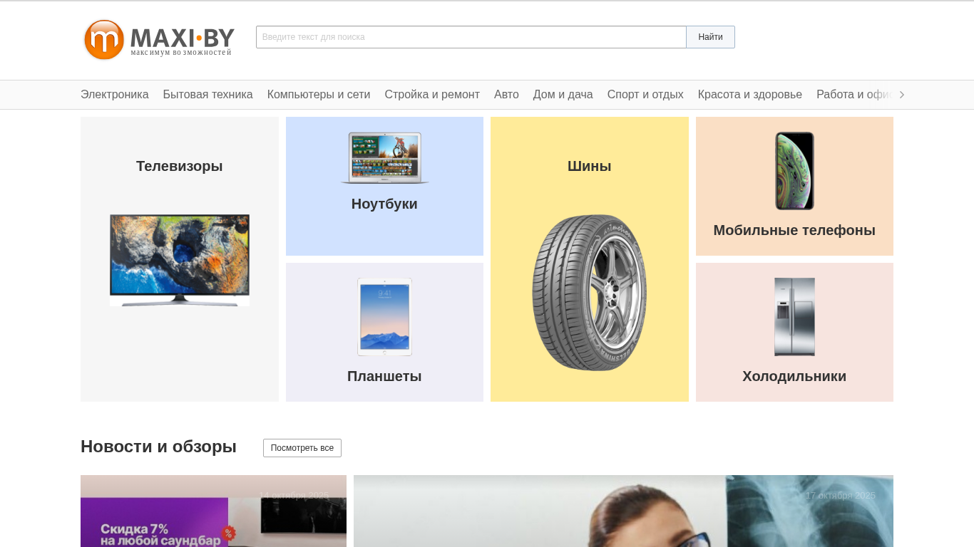The height and width of the screenshot is (547, 974).
Task: Click the tablet picture icon
Action: pyautogui.click(x=385, y=317)
